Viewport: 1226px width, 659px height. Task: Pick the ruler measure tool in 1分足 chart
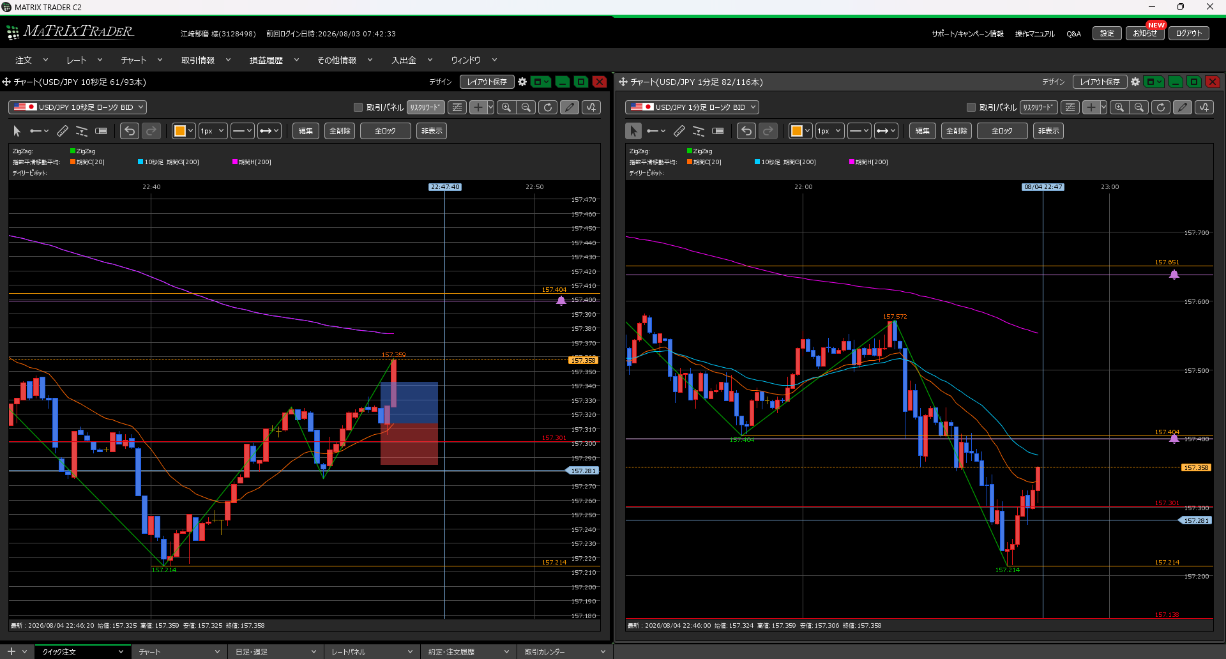click(x=679, y=131)
